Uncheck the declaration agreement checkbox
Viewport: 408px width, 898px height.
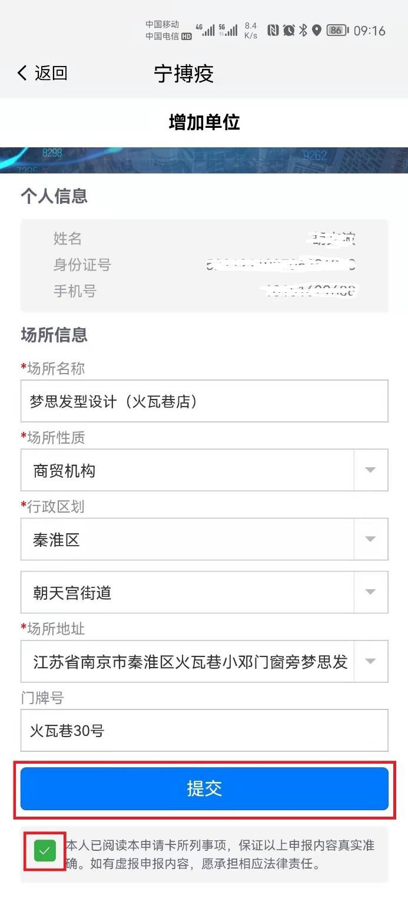click(45, 851)
